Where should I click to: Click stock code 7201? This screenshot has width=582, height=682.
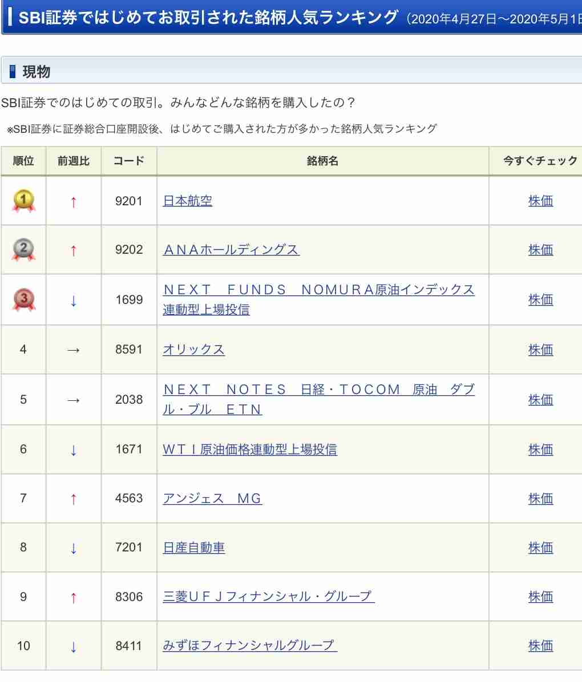tap(129, 547)
